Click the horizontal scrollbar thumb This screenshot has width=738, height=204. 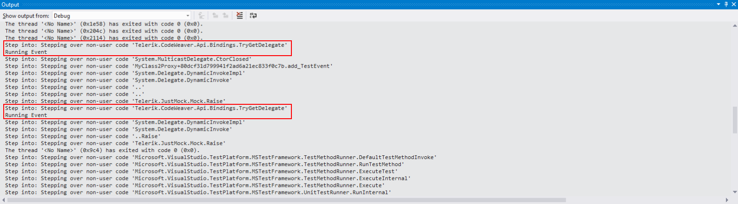[287, 200]
